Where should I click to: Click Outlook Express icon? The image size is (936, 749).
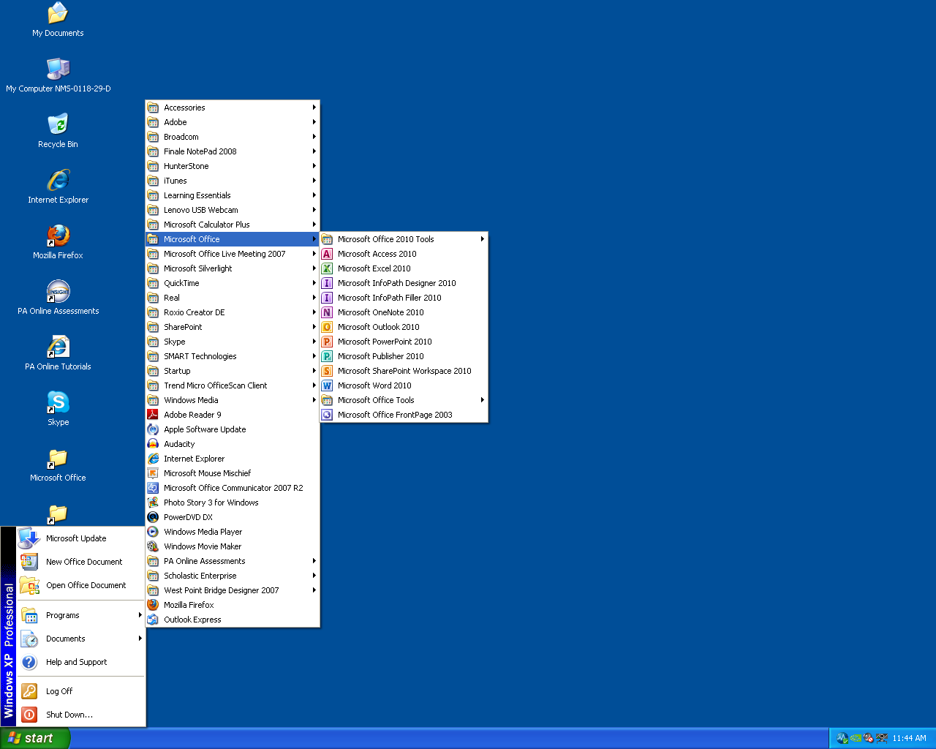[153, 620]
